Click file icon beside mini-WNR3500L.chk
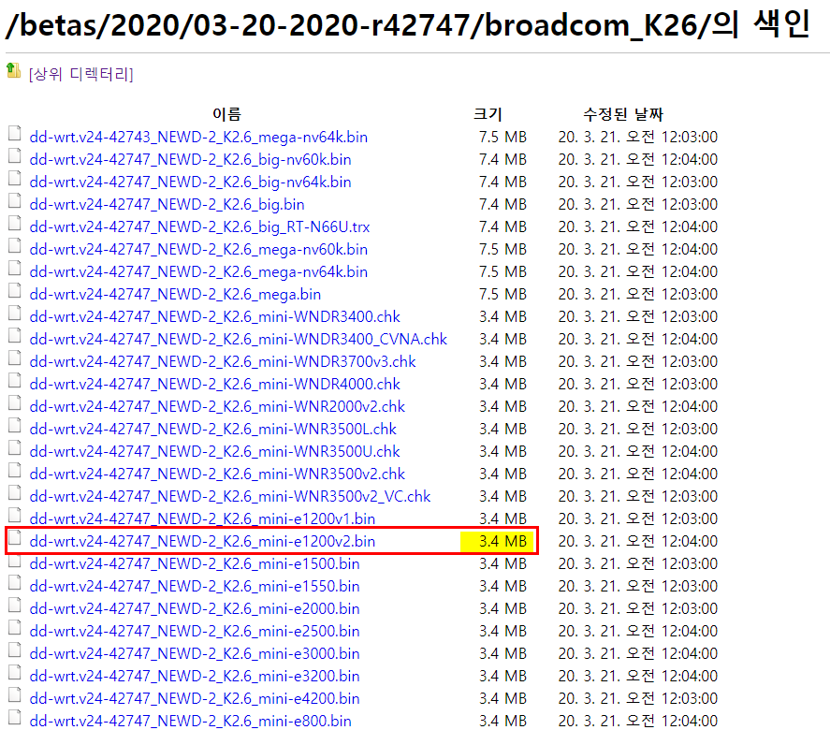This screenshot has width=830, height=730. [x=15, y=425]
